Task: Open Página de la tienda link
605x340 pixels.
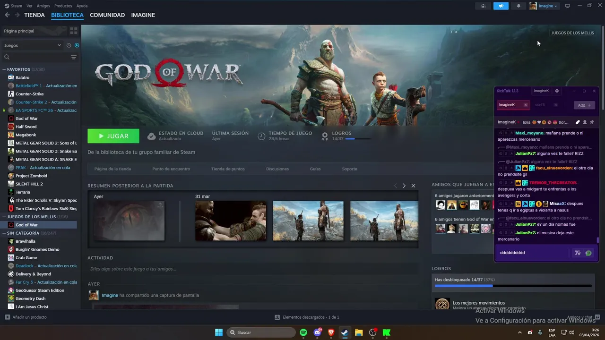Action: click(x=112, y=169)
